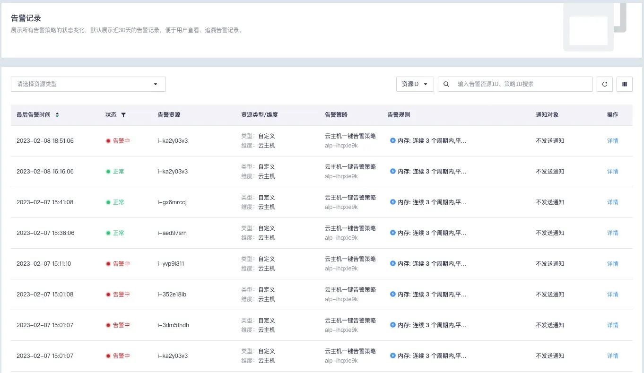
Task: Click the refresh icon button
Action: pos(604,84)
